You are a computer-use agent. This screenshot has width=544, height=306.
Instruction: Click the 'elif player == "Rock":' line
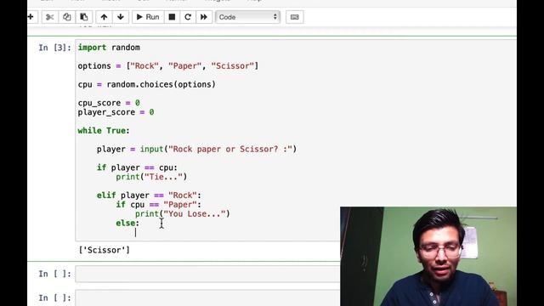point(149,195)
